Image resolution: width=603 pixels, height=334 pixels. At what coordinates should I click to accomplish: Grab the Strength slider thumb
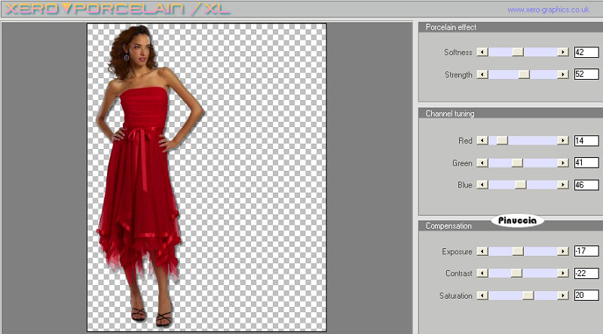click(x=524, y=74)
